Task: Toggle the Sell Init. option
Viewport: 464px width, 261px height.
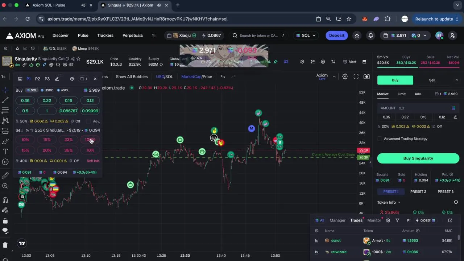Action: [x=93, y=161]
